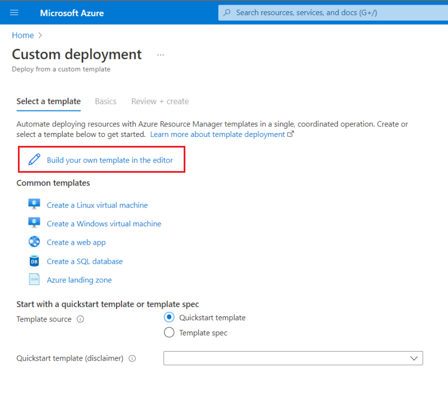Click the Azure landing zone JSON icon

point(34,279)
